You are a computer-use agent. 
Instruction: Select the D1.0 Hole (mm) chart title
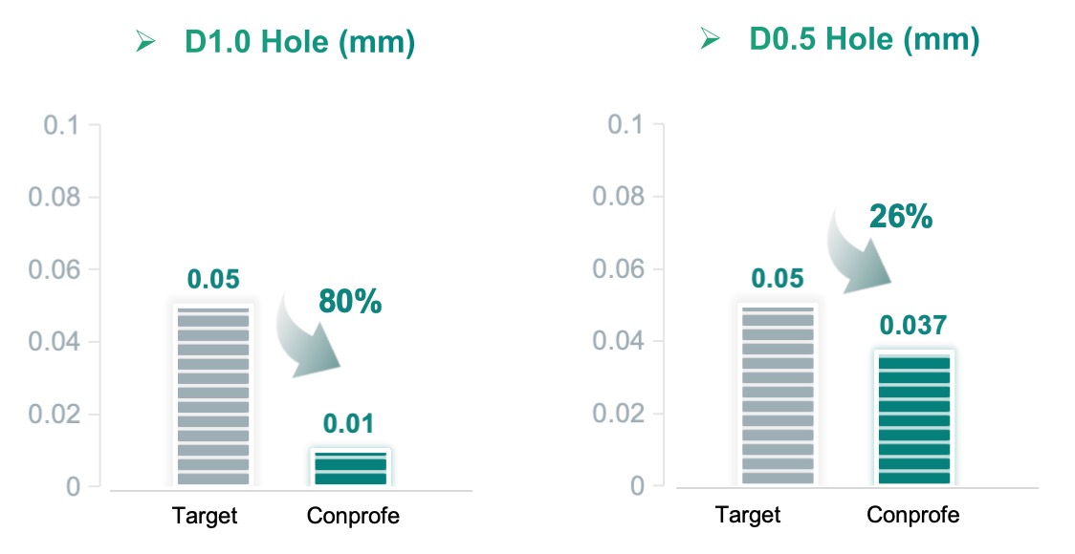click(299, 44)
